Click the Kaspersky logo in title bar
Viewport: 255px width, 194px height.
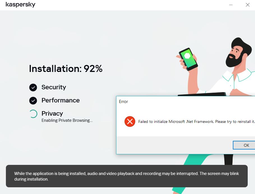click(x=20, y=4)
